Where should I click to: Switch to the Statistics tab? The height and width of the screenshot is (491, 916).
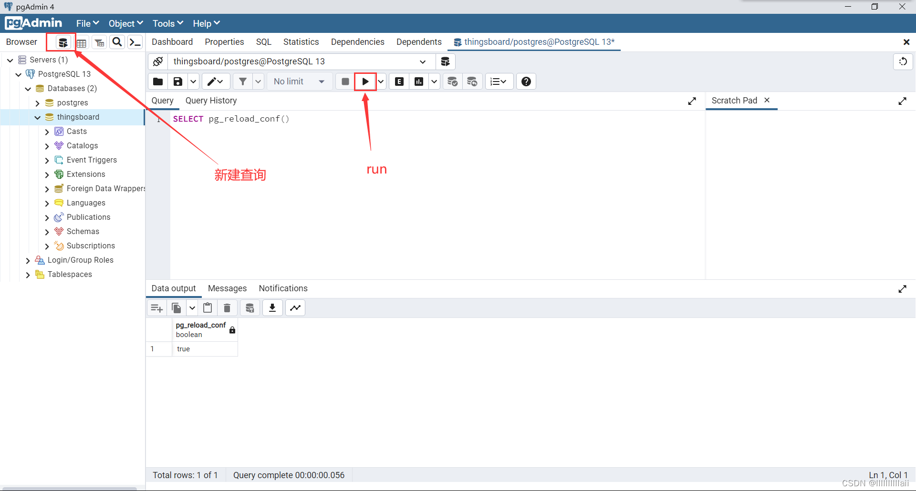click(x=301, y=42)
